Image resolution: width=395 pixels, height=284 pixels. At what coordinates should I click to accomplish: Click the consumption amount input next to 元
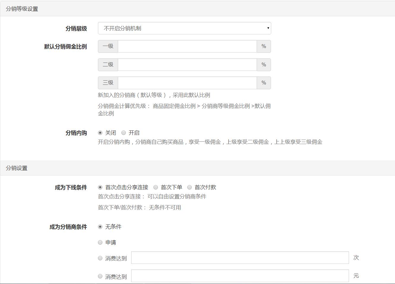click(240, 276)
